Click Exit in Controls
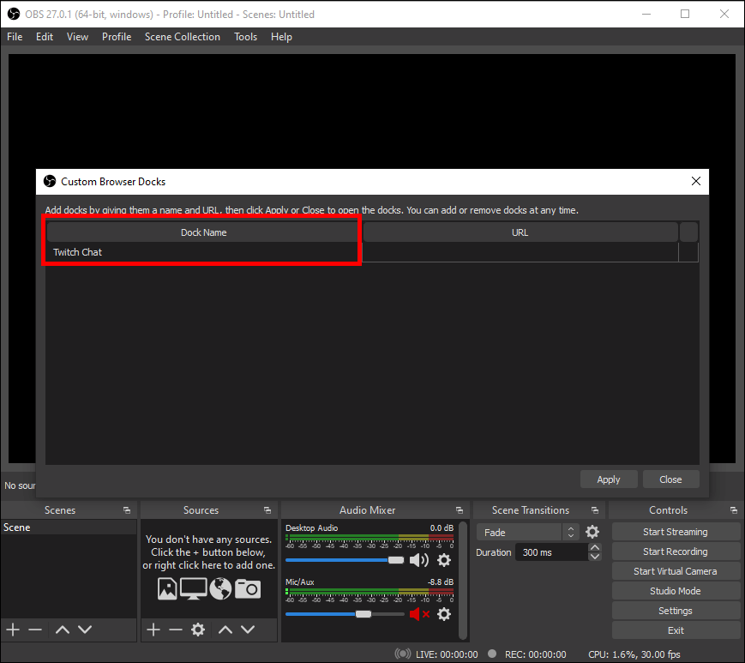 pos(676,630)
